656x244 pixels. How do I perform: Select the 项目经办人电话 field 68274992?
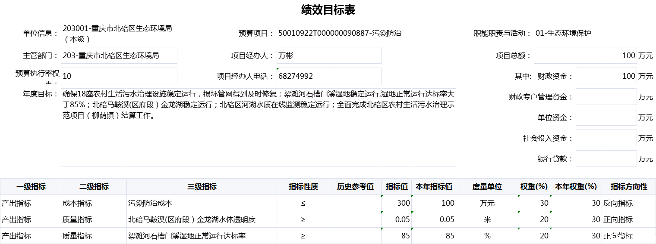(x=329, y=76)
